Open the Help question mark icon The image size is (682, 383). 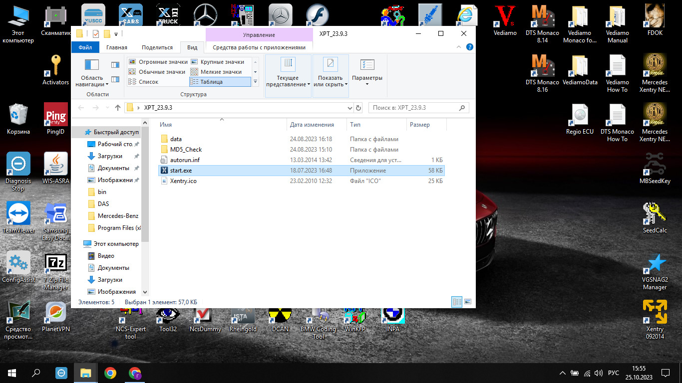coord(469,47)
